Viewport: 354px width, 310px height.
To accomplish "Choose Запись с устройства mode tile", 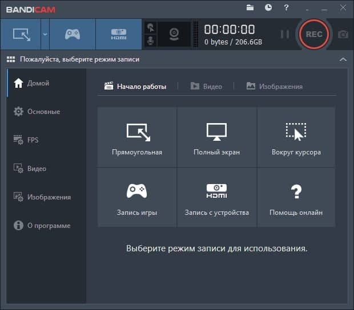I will pyautogui.click(x=217, y=197).
